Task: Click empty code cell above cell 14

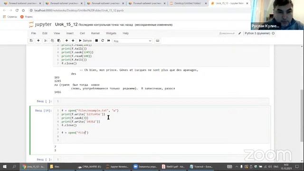Action: [161, 101]
